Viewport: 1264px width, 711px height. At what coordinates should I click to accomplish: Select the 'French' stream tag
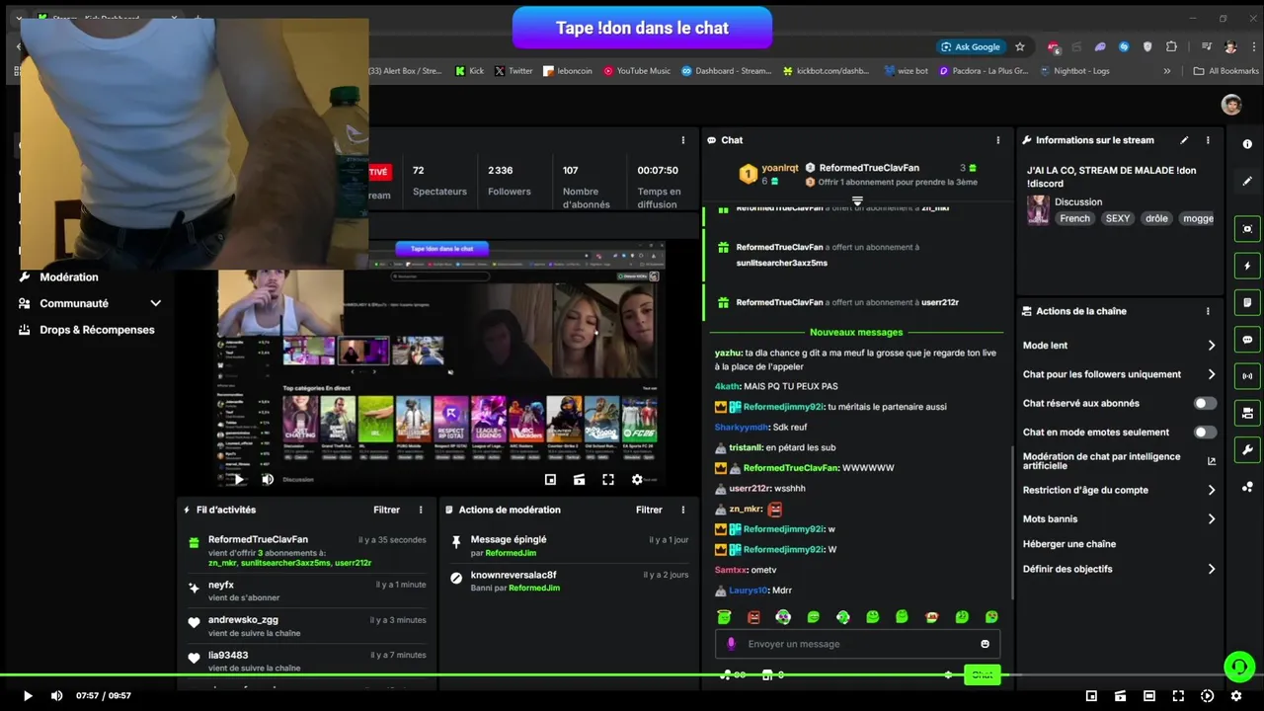pos(1074,218)
